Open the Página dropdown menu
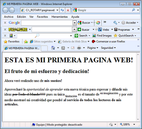 pos(93,48)
